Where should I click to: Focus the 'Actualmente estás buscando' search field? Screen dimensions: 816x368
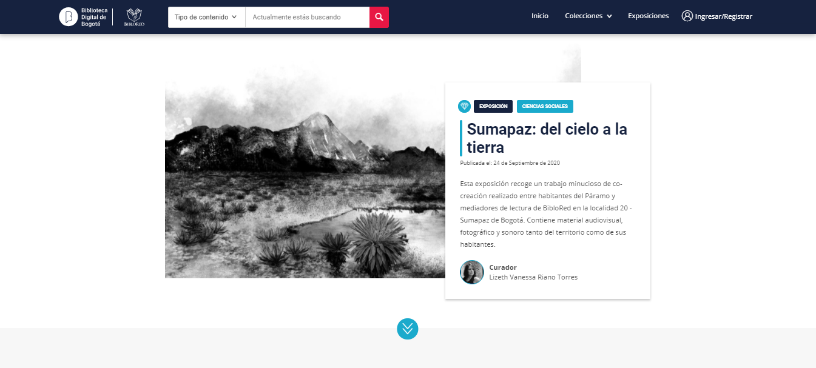(x=307, y=17)
